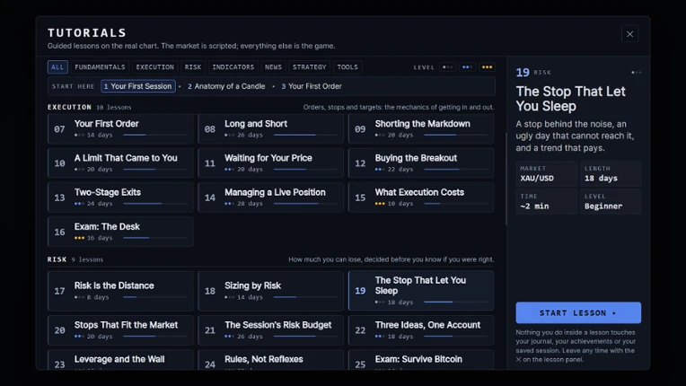Open Your First Session start-here link
Screen dimensions: 686x386
[x=137, y=86]
